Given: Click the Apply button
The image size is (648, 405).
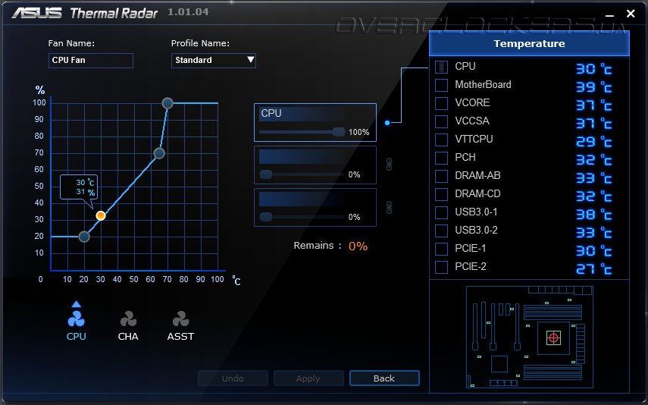Looking at the screenshot, I should 308,378.
